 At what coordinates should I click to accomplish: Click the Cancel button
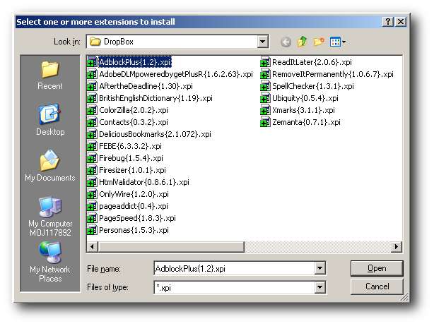378,287
